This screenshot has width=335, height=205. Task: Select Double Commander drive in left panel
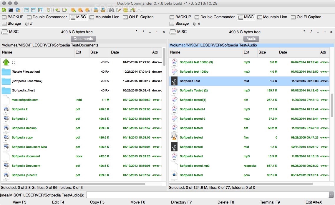pyautogui.click(x=47, y=17)
